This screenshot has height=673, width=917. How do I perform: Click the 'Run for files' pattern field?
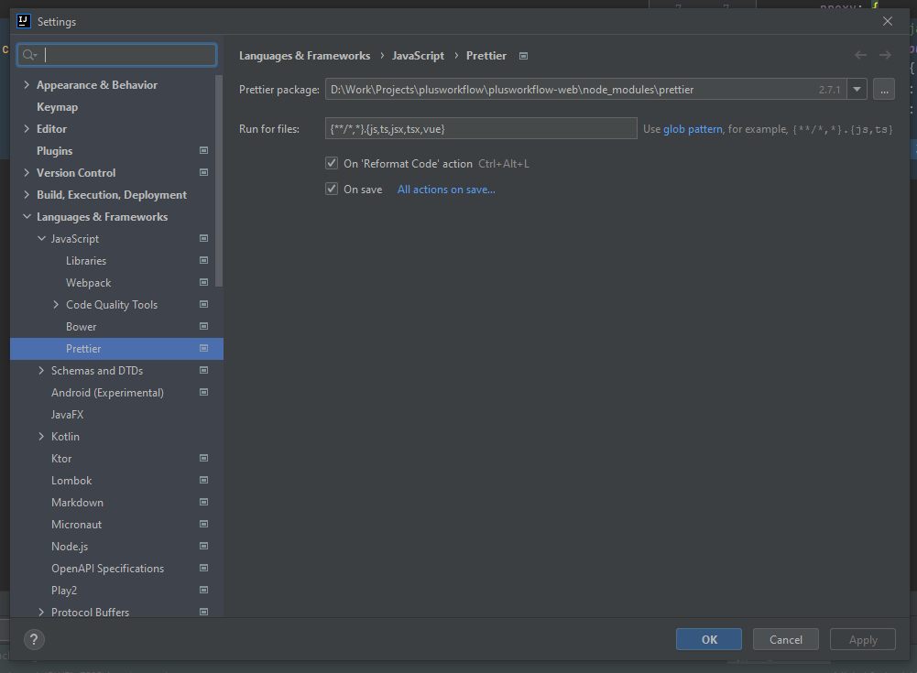pos(481,128)
